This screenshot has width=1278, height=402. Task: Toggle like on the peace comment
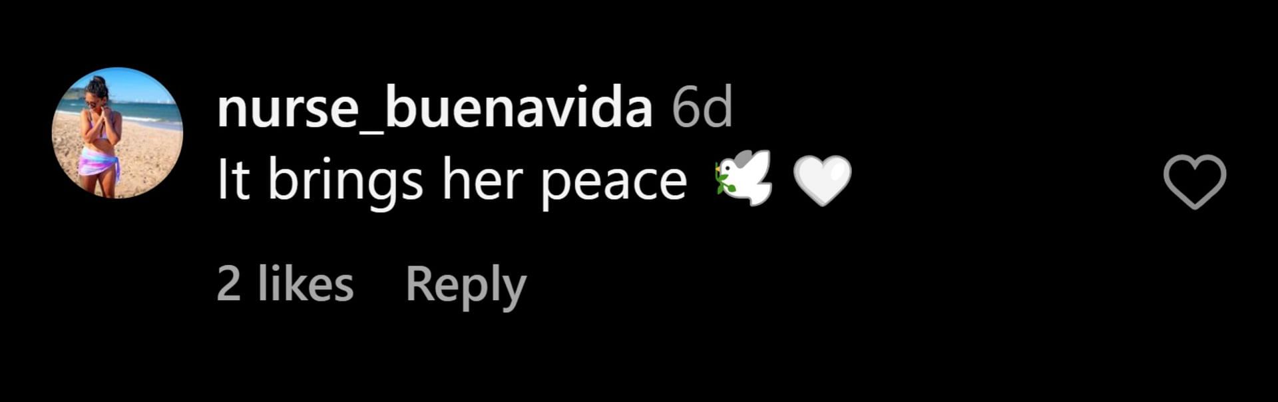coord(1195,182)
